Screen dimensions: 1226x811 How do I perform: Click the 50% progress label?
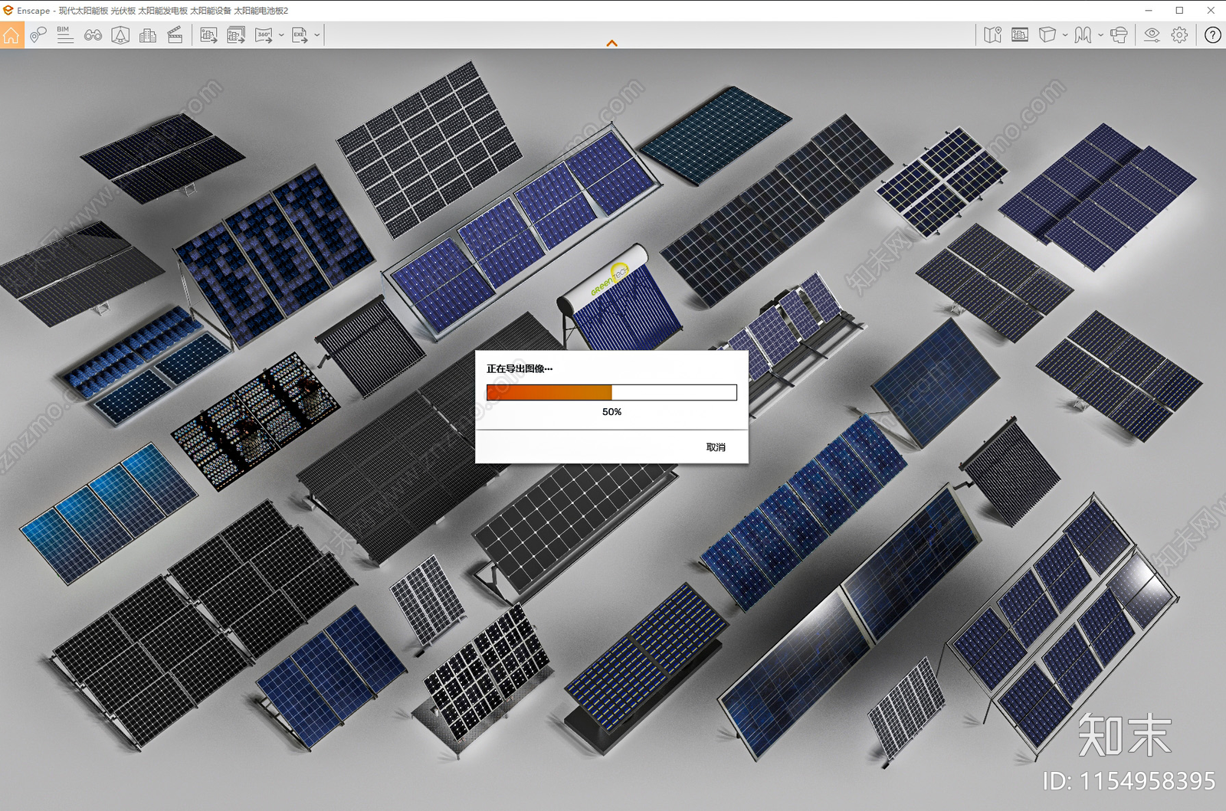(611, 412)
